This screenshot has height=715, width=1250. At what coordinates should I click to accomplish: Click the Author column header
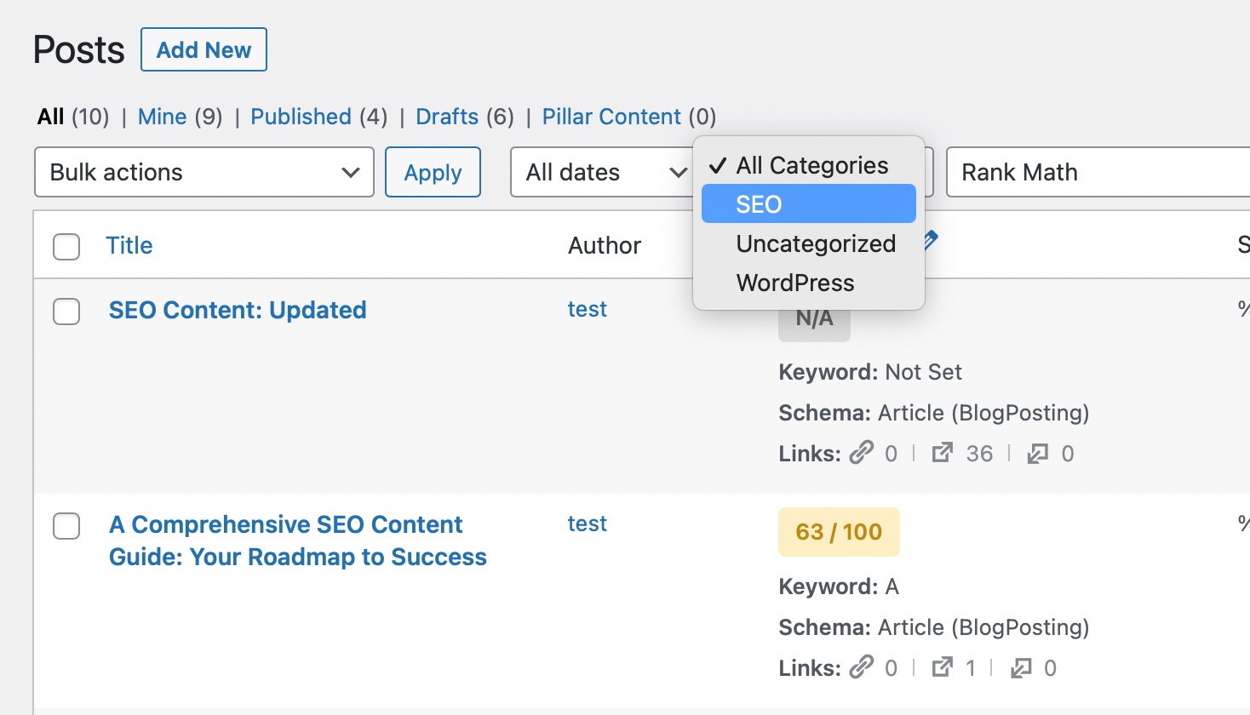605,245
